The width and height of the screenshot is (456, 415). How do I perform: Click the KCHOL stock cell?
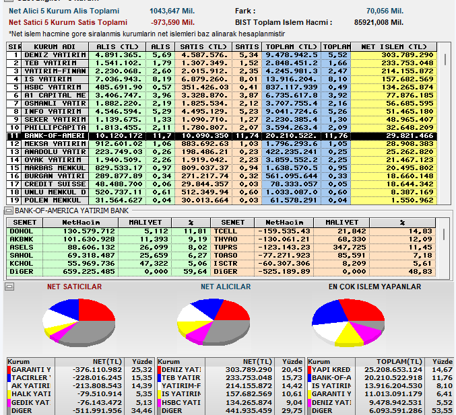click(25, 264)
